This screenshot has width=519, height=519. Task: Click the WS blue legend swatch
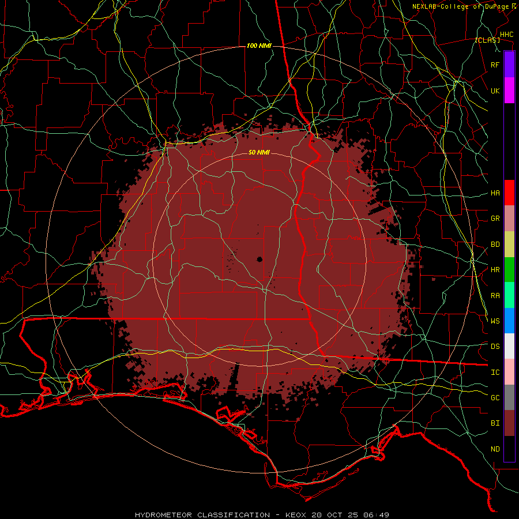(x=509, y=321)
